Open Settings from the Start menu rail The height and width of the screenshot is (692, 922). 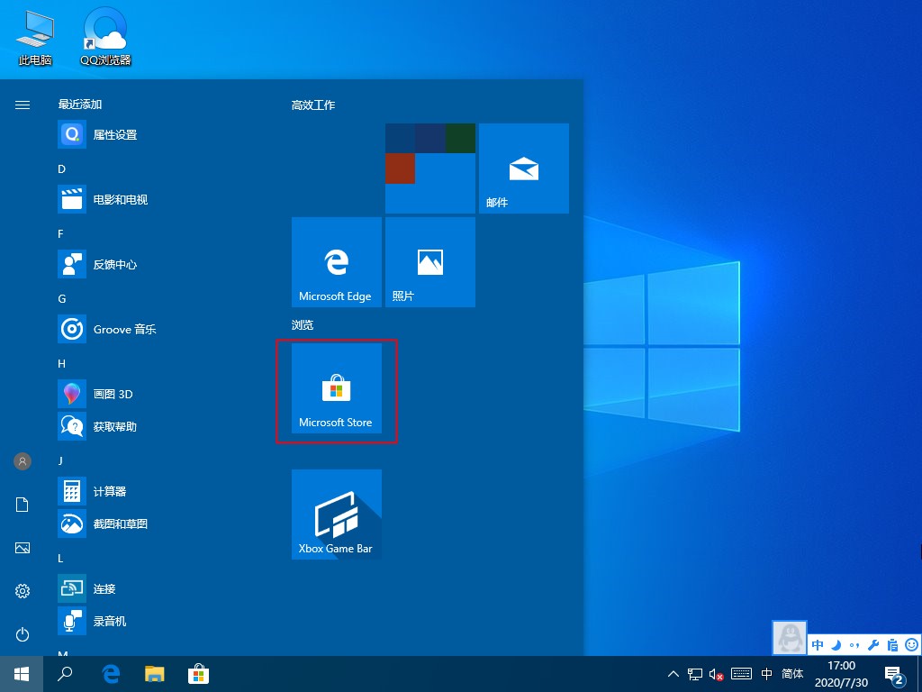coord(22,590)
